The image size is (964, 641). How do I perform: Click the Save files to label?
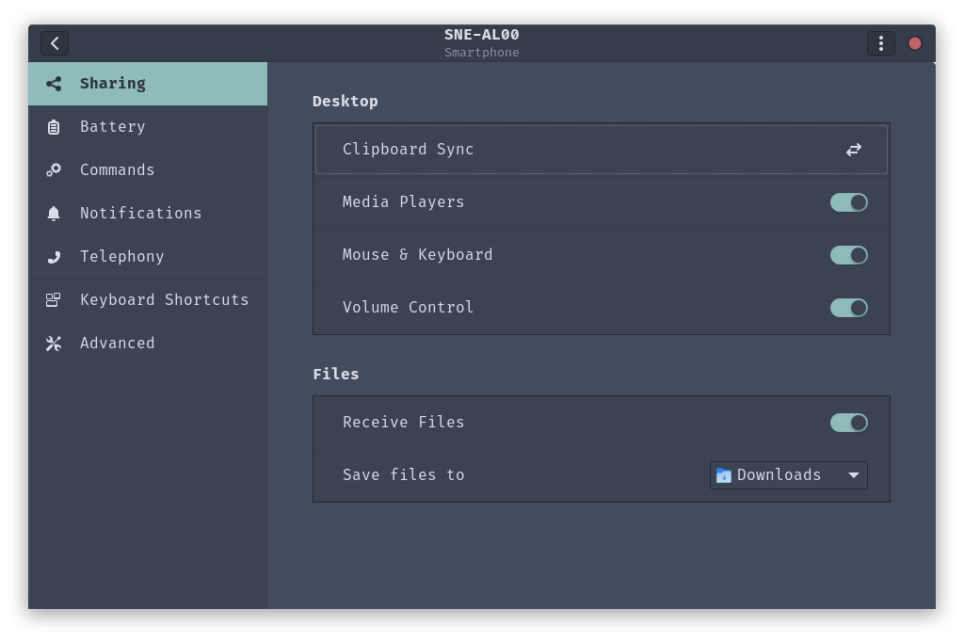(x=404, y=475)
